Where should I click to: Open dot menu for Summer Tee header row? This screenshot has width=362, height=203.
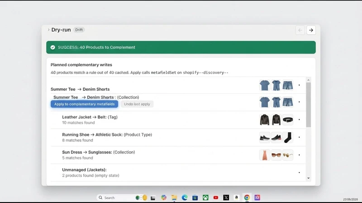pyautogui.click(x=299, y=85)
